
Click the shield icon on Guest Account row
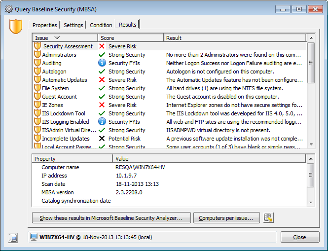[x=37, y=96]
